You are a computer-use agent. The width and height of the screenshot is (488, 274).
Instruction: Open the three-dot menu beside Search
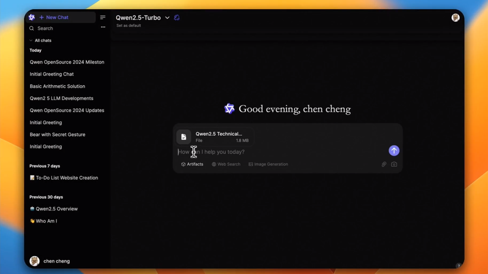tap(103, 27)
